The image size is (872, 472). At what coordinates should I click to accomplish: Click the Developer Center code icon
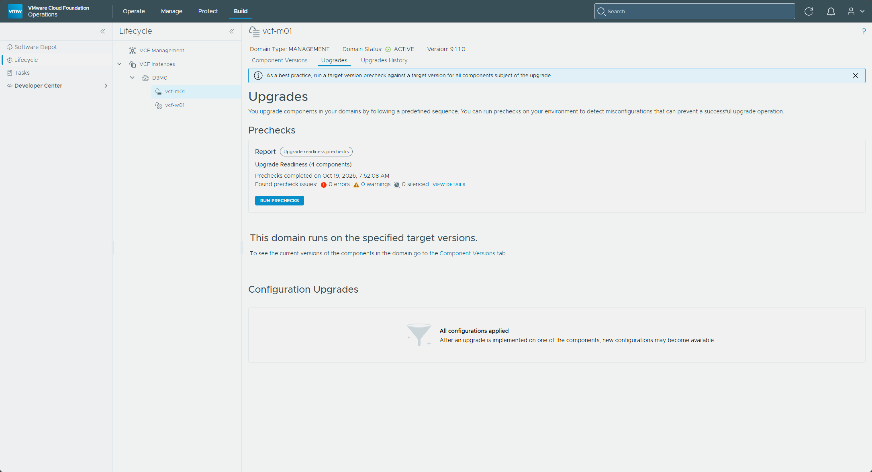coord(10,86)
